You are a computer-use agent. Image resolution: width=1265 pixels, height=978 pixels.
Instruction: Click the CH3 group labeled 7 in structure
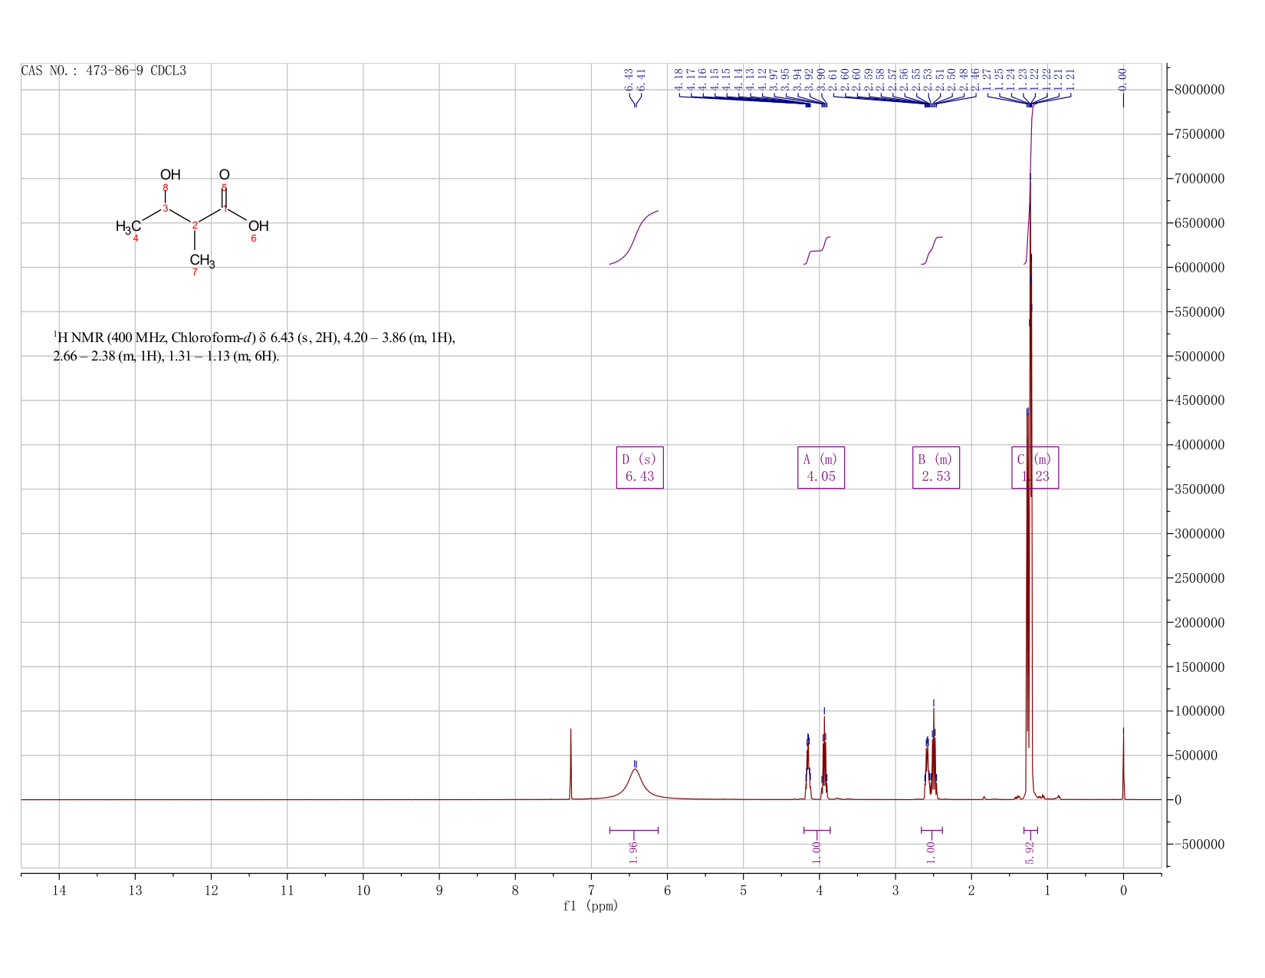[202, 261]
